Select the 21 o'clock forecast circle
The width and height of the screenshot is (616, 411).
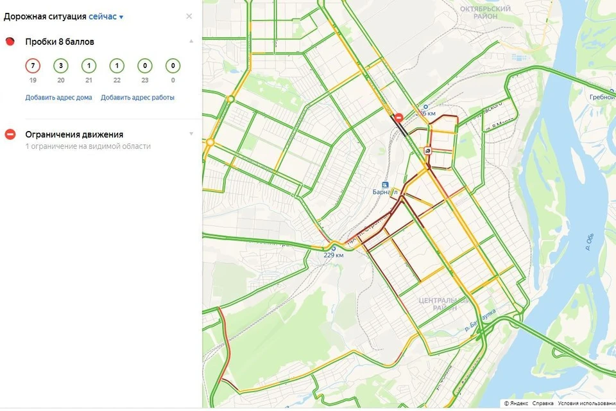click(89, 66)
